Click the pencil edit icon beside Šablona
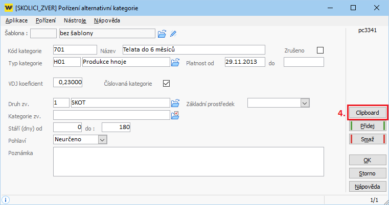The width and height of the screenshot is (389, 205). coord(173,34)
